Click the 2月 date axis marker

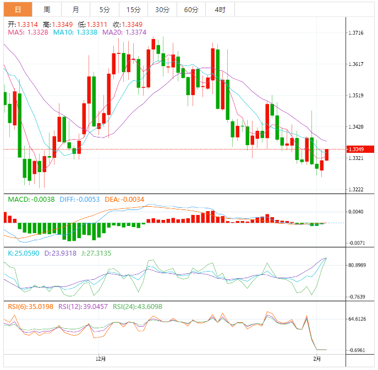317,358
